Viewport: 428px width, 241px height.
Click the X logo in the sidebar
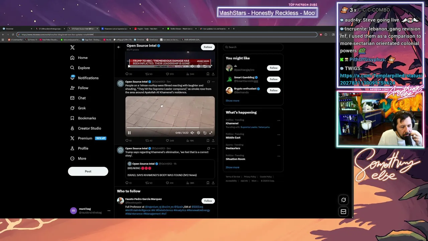(x=72, y=48)
